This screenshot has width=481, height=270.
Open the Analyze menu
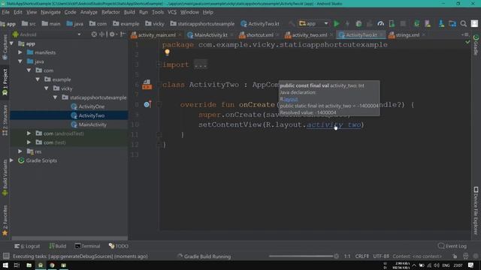click(89, 12)
